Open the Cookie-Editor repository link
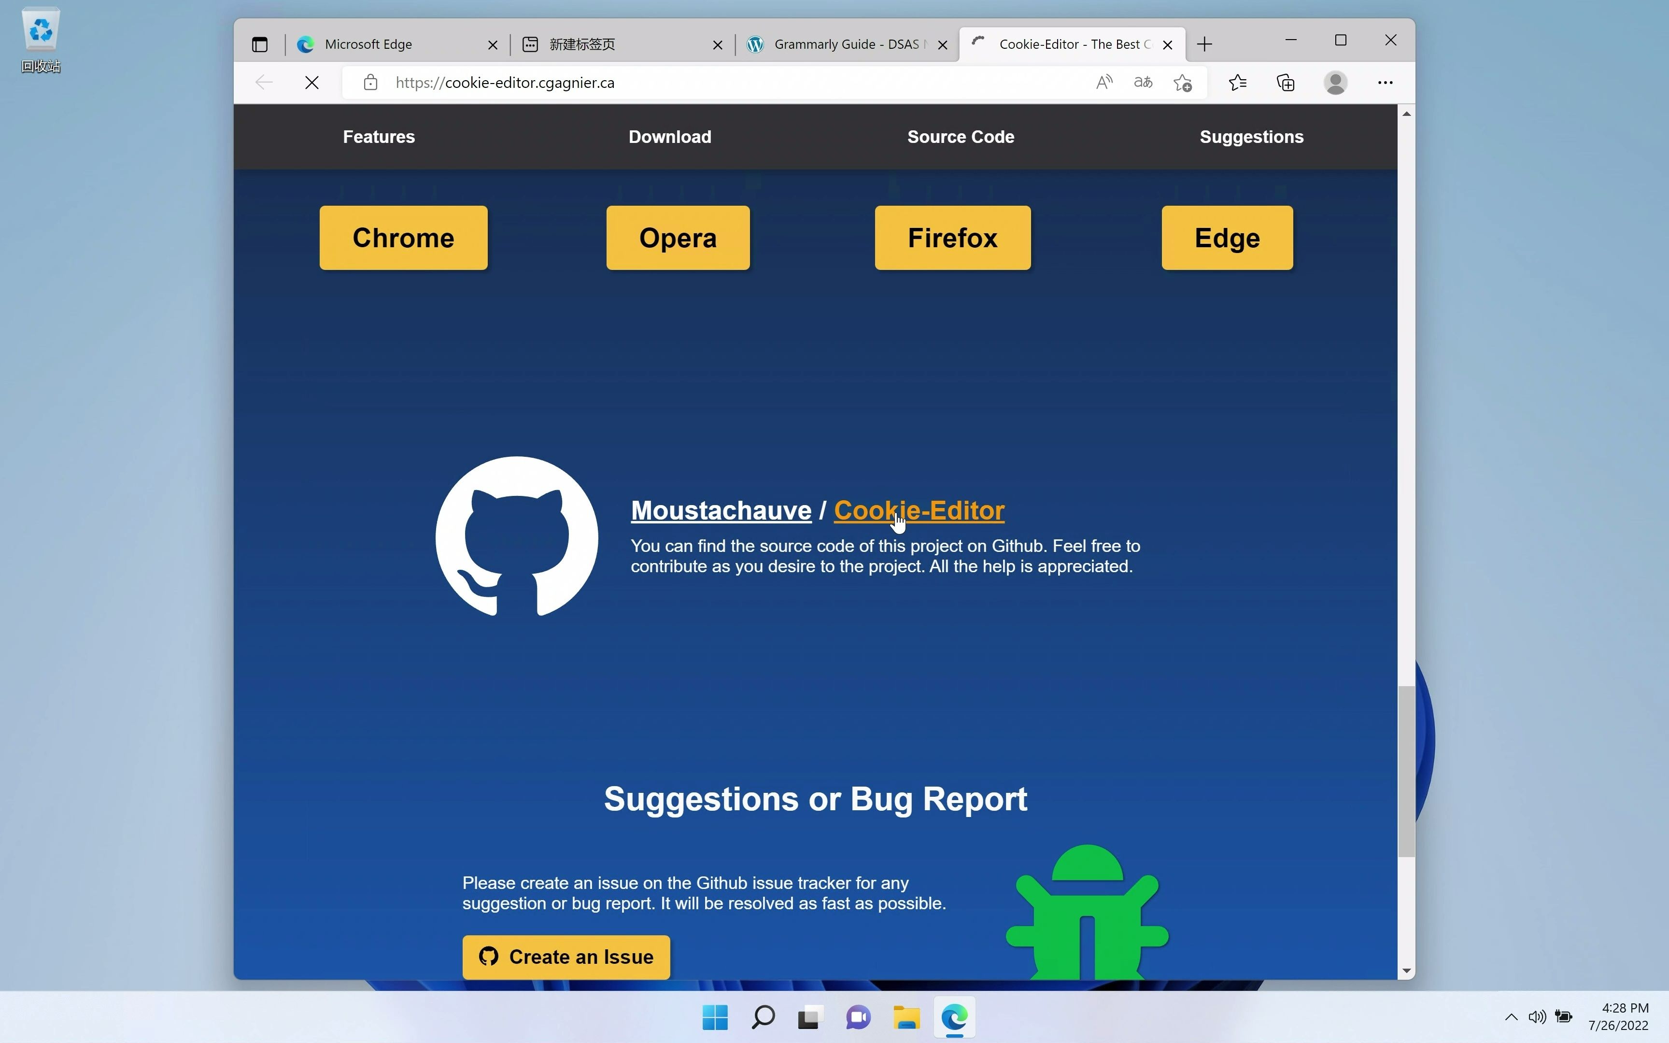 (919, 510)
